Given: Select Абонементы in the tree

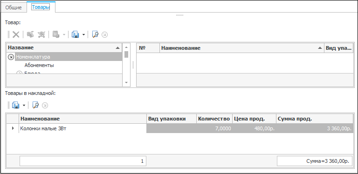Looking at the screenshot, I should pyautogui.click(x=39, y=65).
